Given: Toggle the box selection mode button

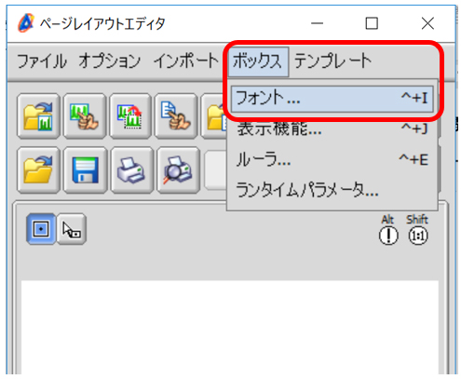Looking at the screenshot, I should [x=41, y=229].
